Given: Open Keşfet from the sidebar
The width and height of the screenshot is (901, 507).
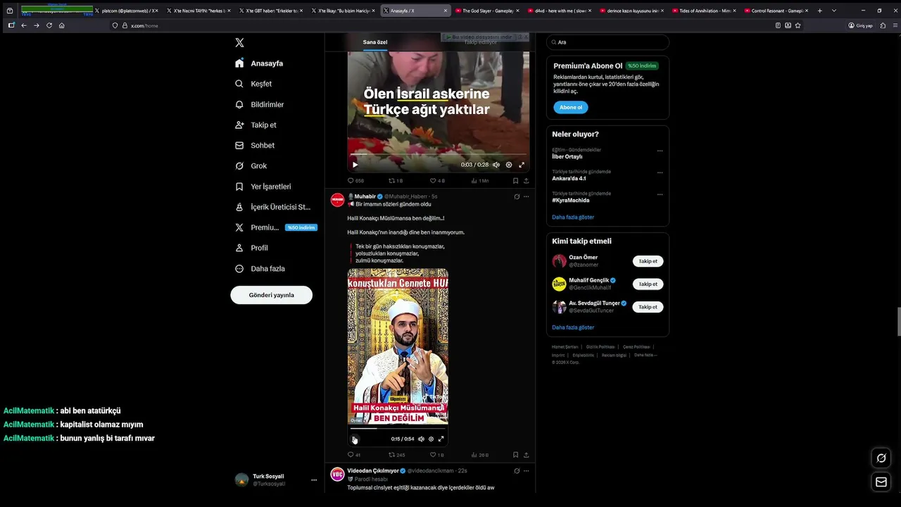Looking at the screenshot, I should tap(253, 84).
